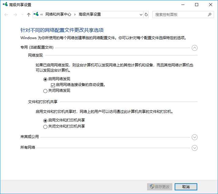This screenshot has width=218, height=194.
Task: Toggle 启用网络连接设备的自动设置 checkbox
Action: click(53, 85)
